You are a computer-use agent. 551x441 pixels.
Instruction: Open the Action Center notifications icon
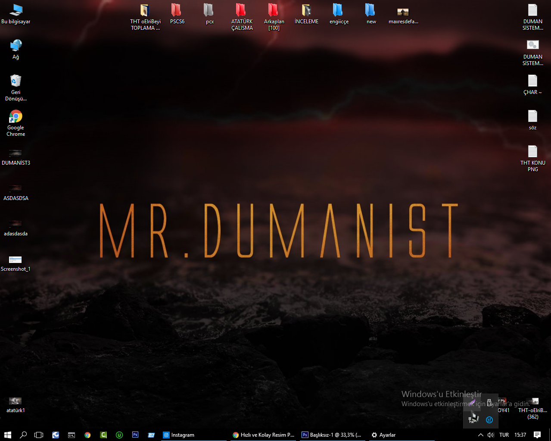(537, 435)
